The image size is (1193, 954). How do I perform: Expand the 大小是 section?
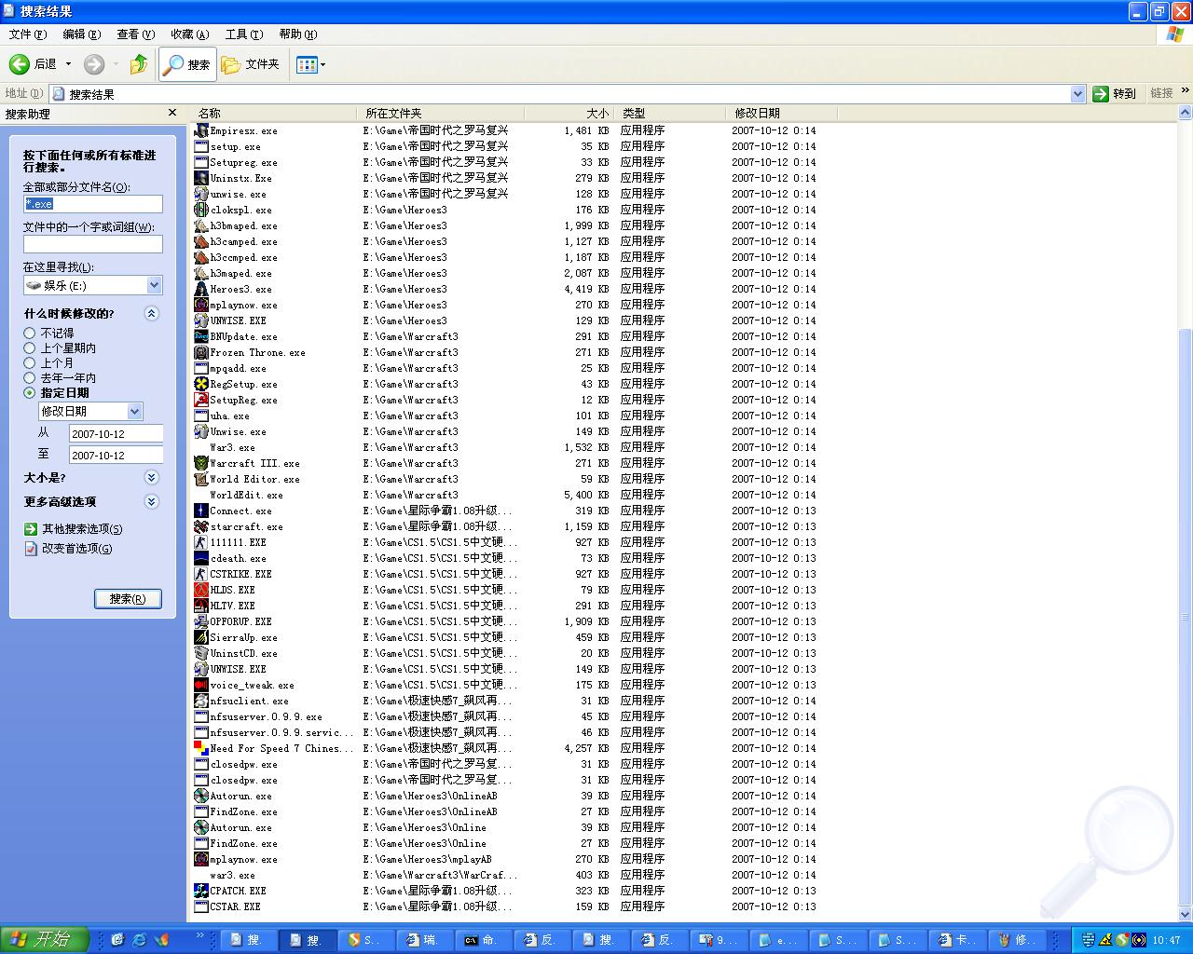(x=152, y=477)
